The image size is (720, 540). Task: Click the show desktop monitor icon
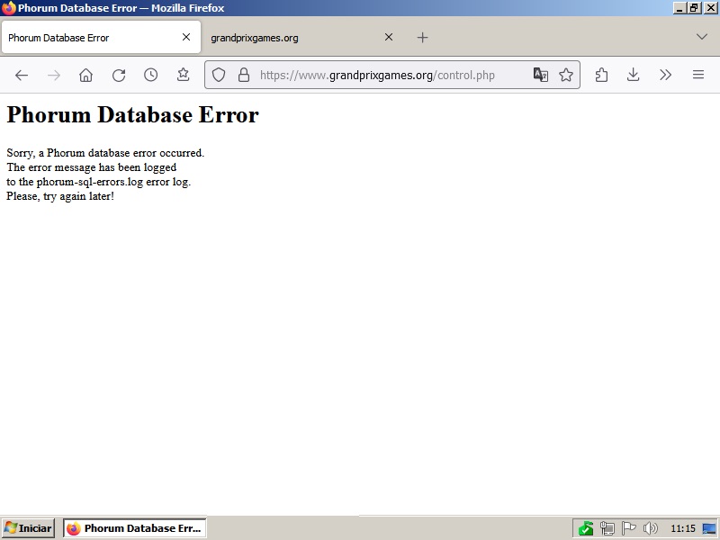[709, 529]
